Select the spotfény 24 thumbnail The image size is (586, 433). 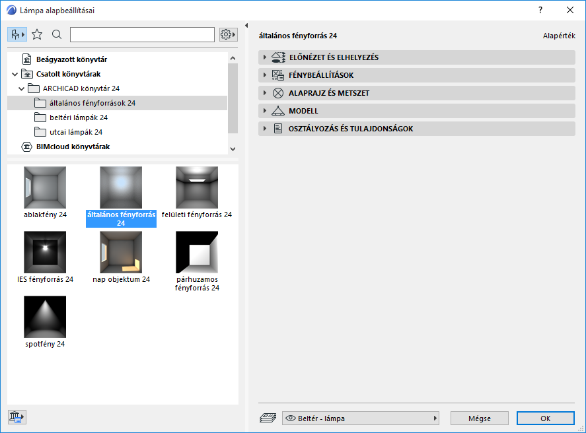coord(45,317)
